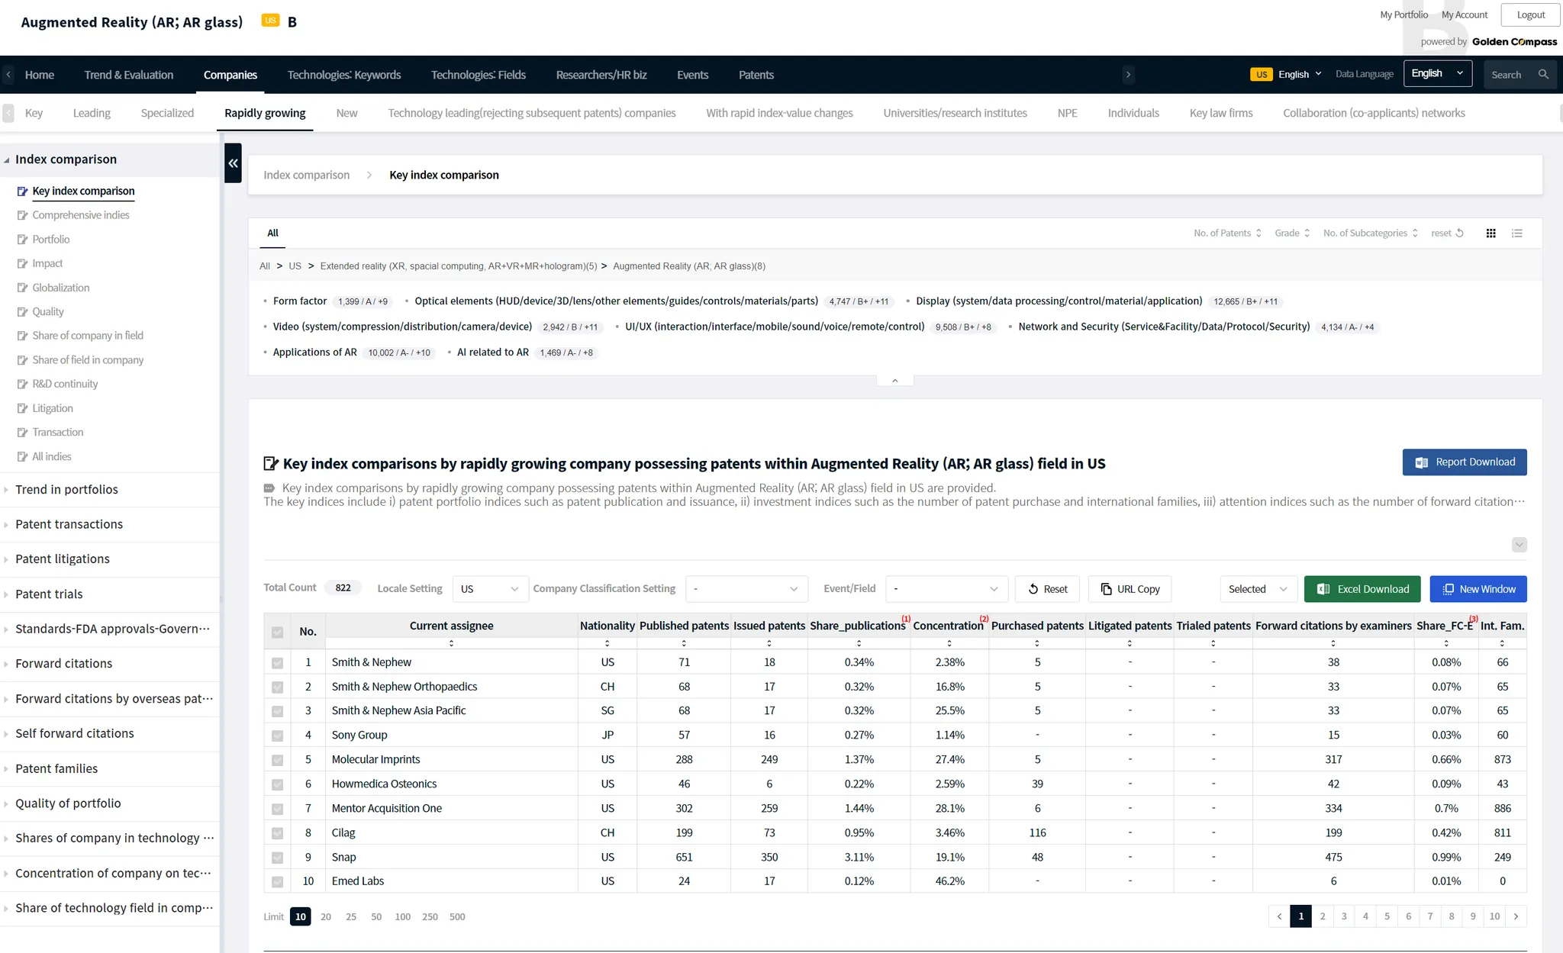Switch to grid view icon
1563x953 pixels.
(x=1490, y=233)
